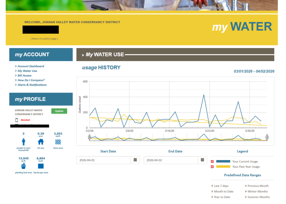Click the red Needed phone link
The width and height of the screenshot is (286, 204).
point(25,120)
